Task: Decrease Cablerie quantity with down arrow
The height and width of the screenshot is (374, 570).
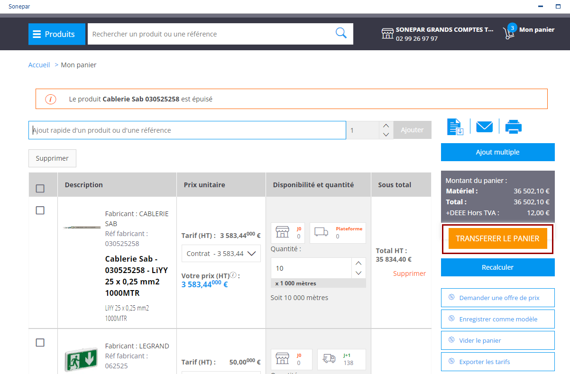Action: 359,273
